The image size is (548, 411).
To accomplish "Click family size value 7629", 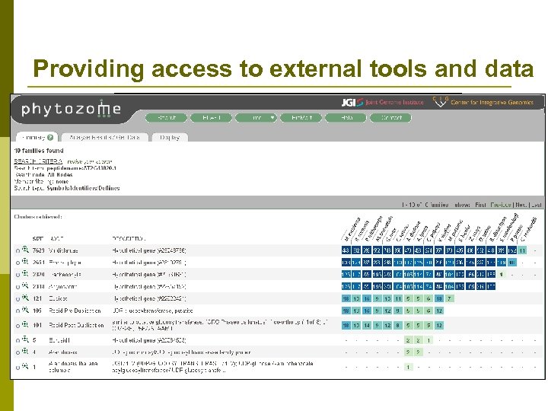I will point(38,250).
